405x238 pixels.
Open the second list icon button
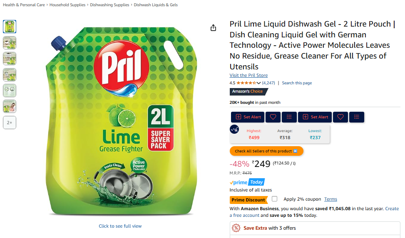click(357, 117)
